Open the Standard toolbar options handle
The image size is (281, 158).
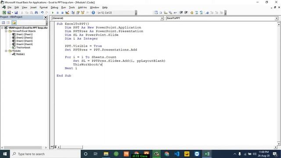tap(136, 13)
